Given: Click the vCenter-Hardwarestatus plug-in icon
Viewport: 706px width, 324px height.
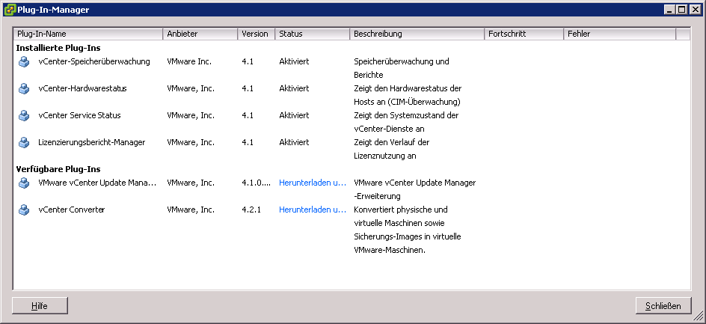Looking at the screenshot, I should pos(24,88).
